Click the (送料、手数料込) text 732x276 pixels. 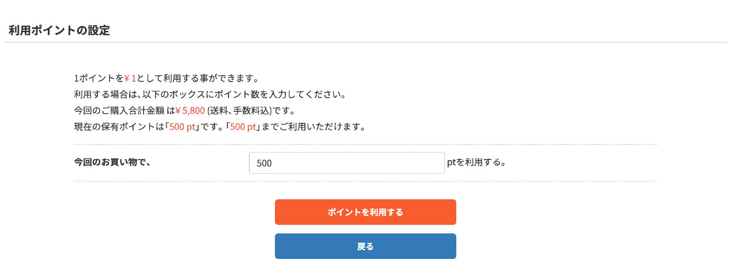pos(242,110)
